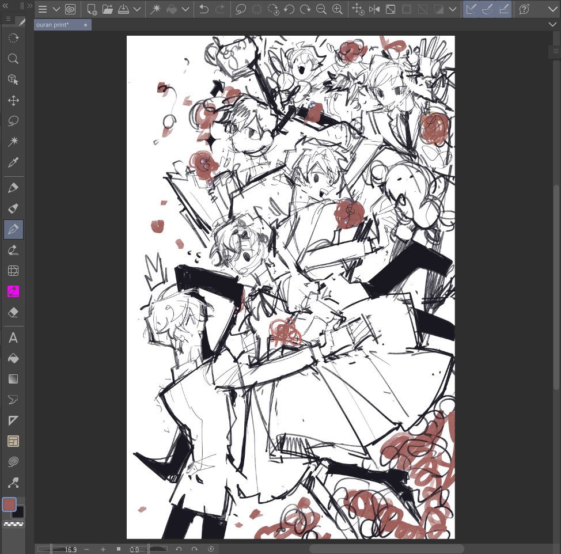561x554 pixels.
Task: Zoom out using top toolbar magnifier
Action: (321, 9)
